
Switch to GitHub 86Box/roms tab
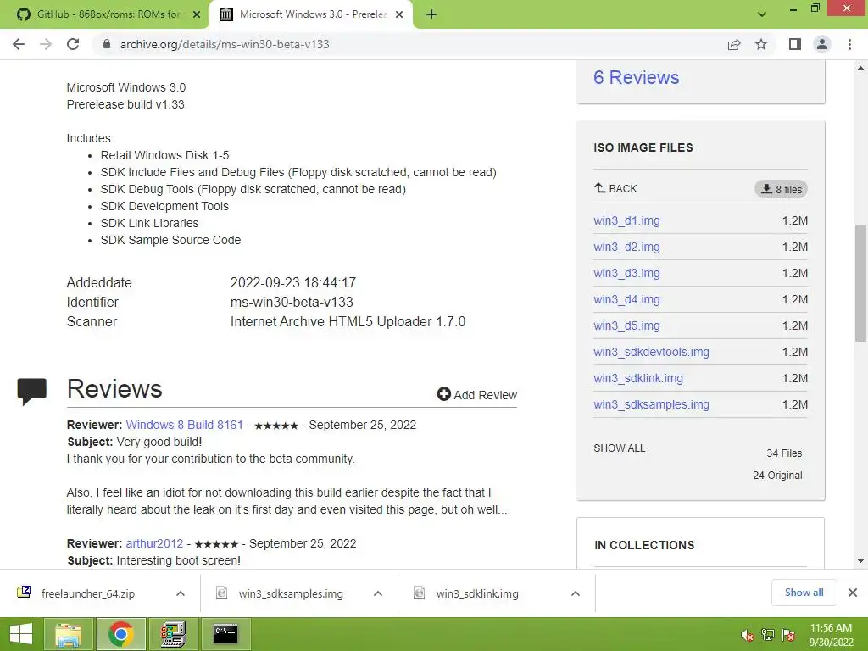point(104,14)
